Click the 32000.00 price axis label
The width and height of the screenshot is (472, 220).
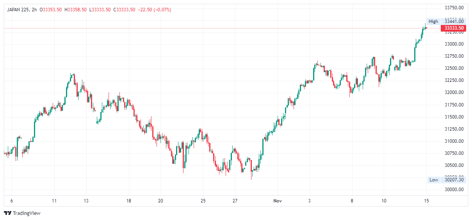click(454, 92)
